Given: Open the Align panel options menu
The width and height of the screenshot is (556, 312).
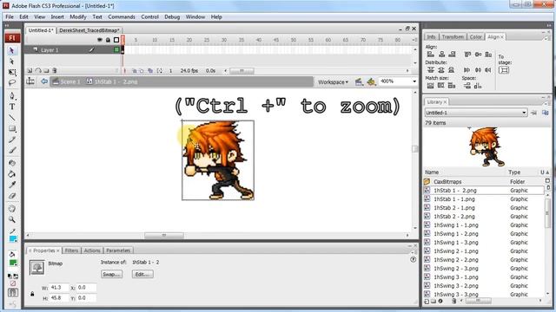Looking at the screenshot, I should click(x=546, y=38).
